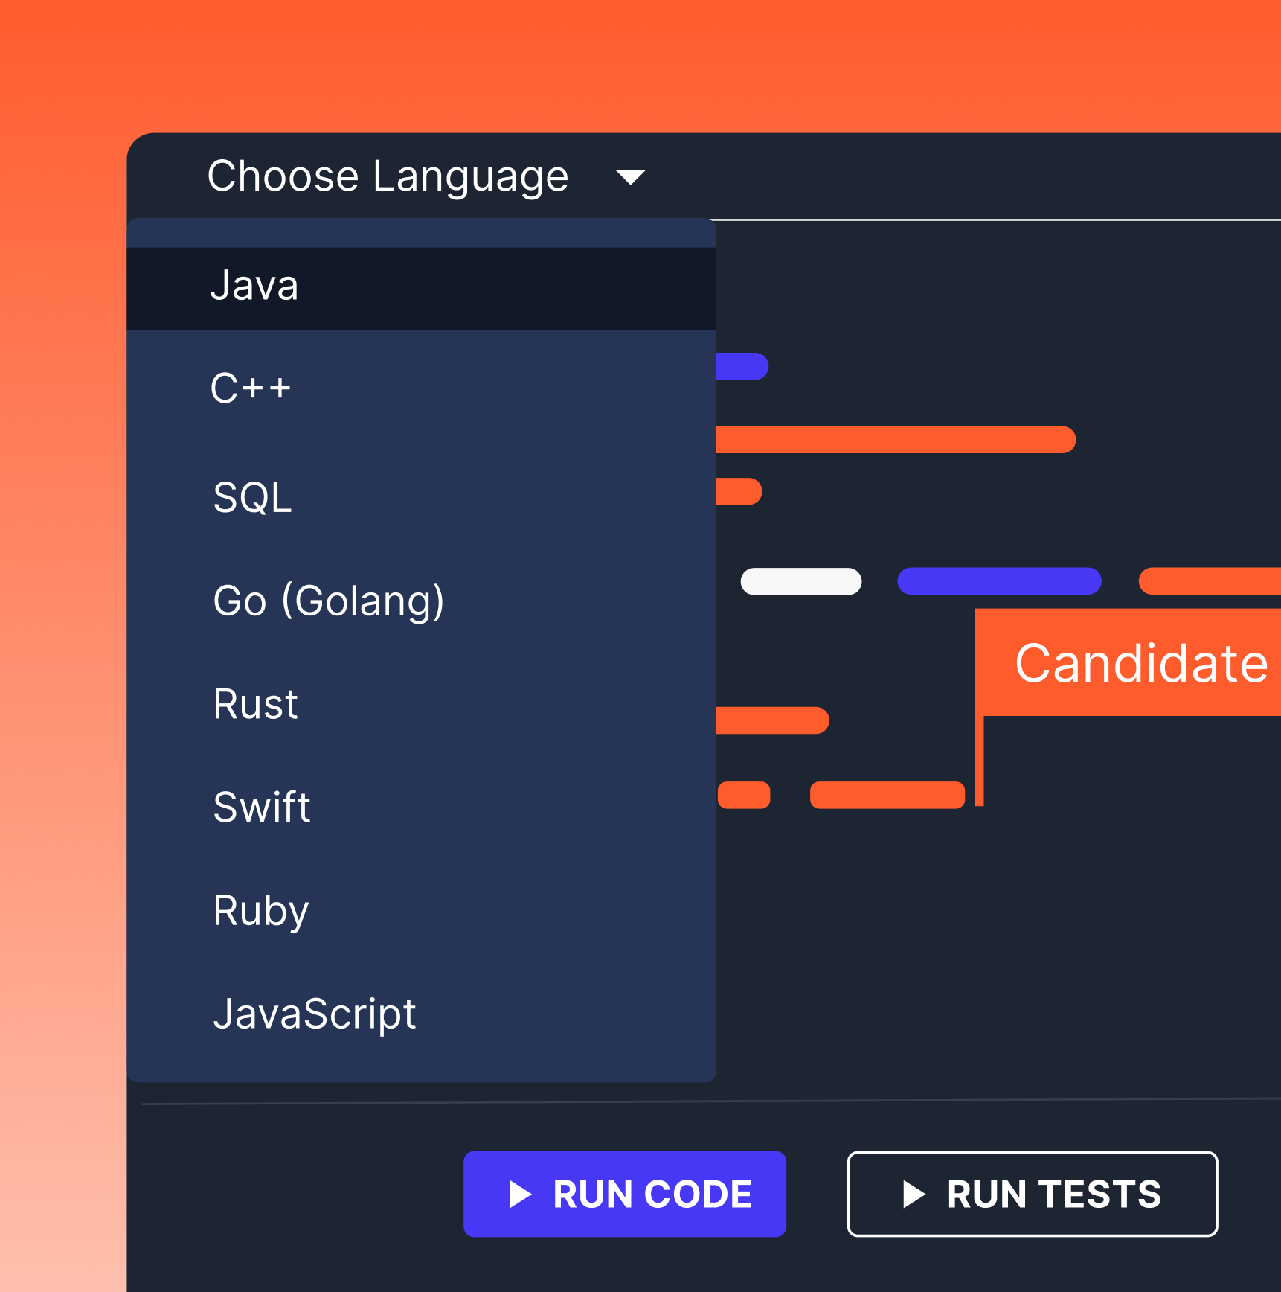Select Java from the language list
Viewport: 1281px width, 1292px height.
tap(255, 287)
